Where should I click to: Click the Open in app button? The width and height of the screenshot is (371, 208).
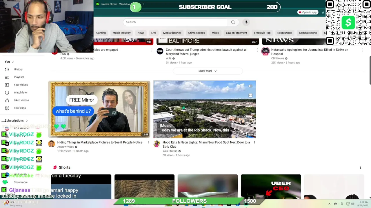(308, 12)
